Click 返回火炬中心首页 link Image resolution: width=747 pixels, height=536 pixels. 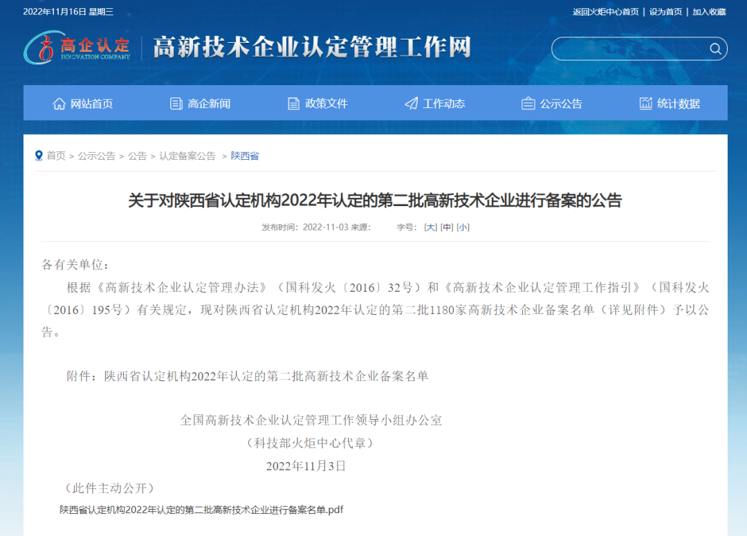[605, 12]
